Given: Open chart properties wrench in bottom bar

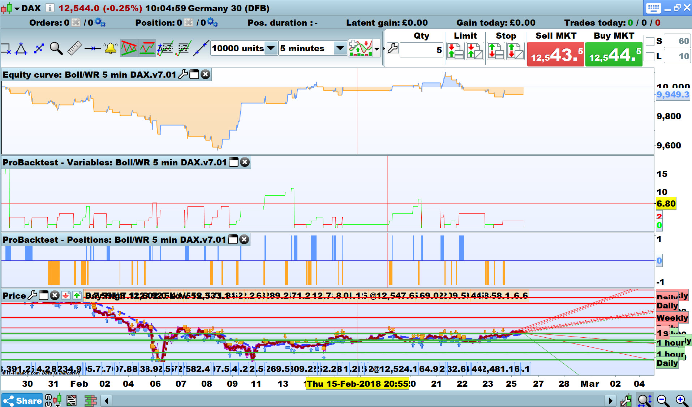Looking at the screenshot, I should [x=626, y=400].
